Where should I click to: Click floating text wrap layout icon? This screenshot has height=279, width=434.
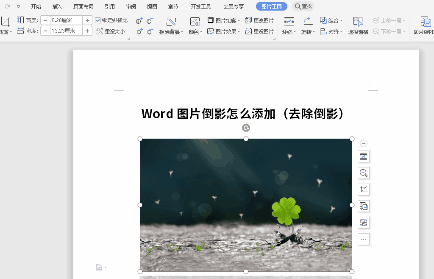[363, 156]
